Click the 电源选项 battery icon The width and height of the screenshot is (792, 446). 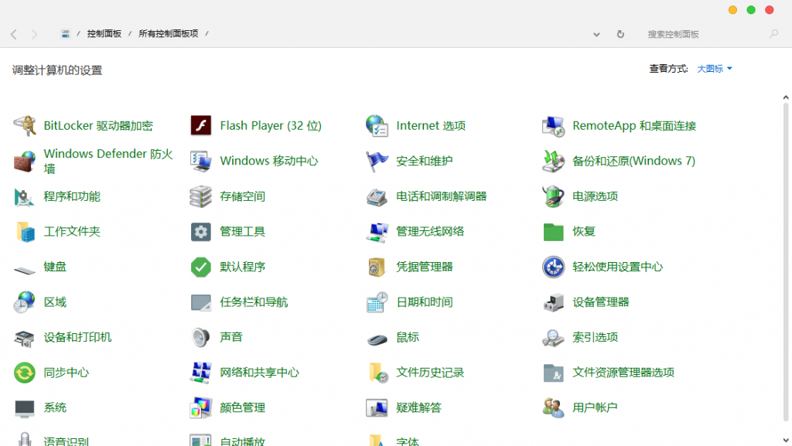(x=553, y=196)
